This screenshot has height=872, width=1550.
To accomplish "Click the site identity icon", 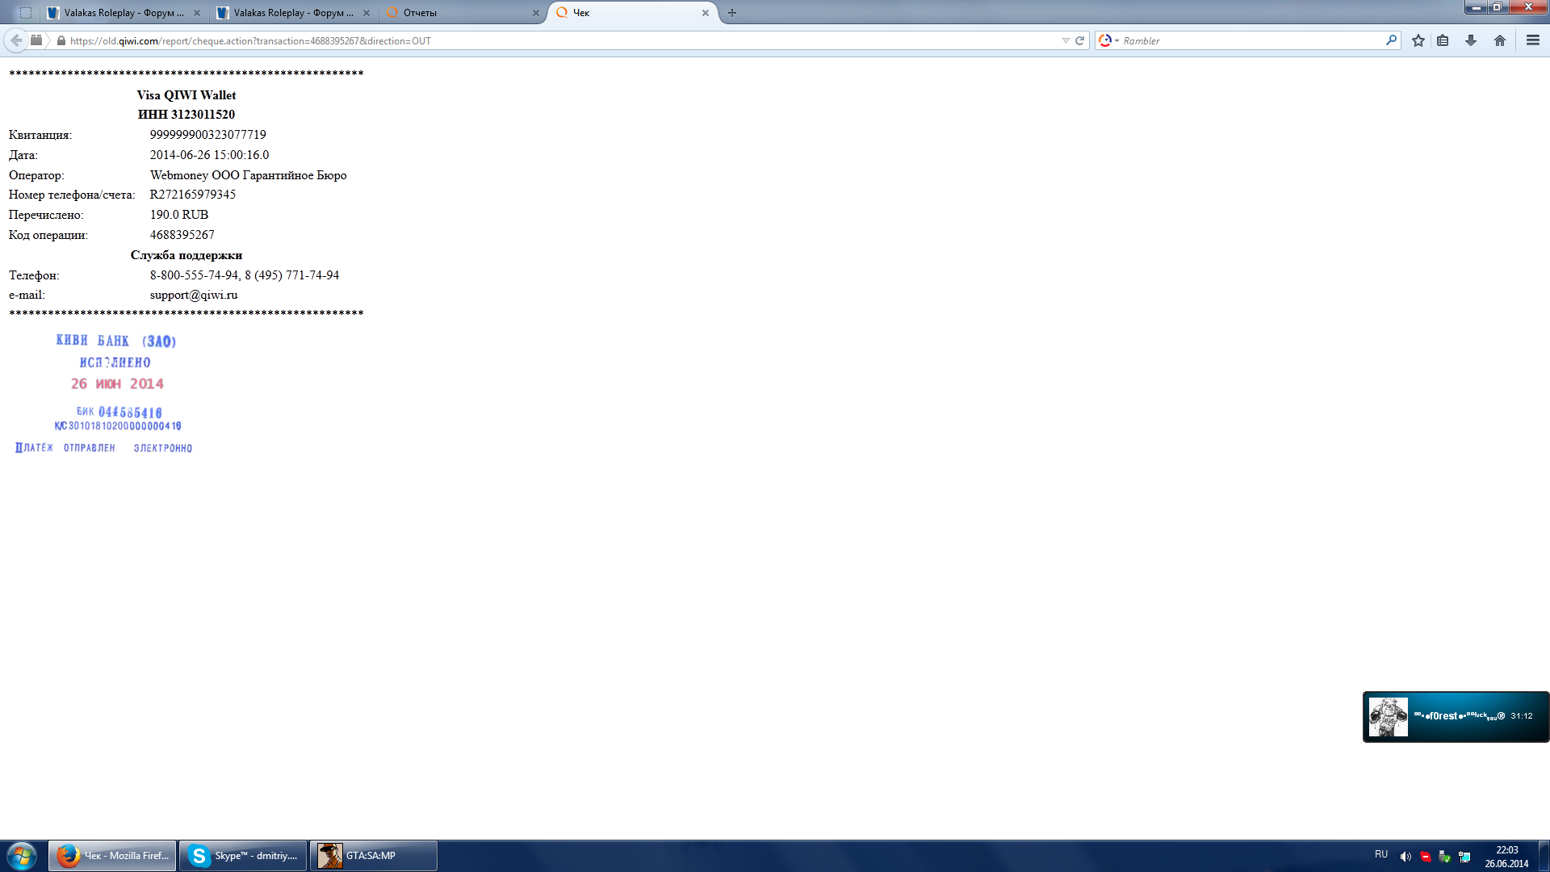I will click(x=36, y=40).
